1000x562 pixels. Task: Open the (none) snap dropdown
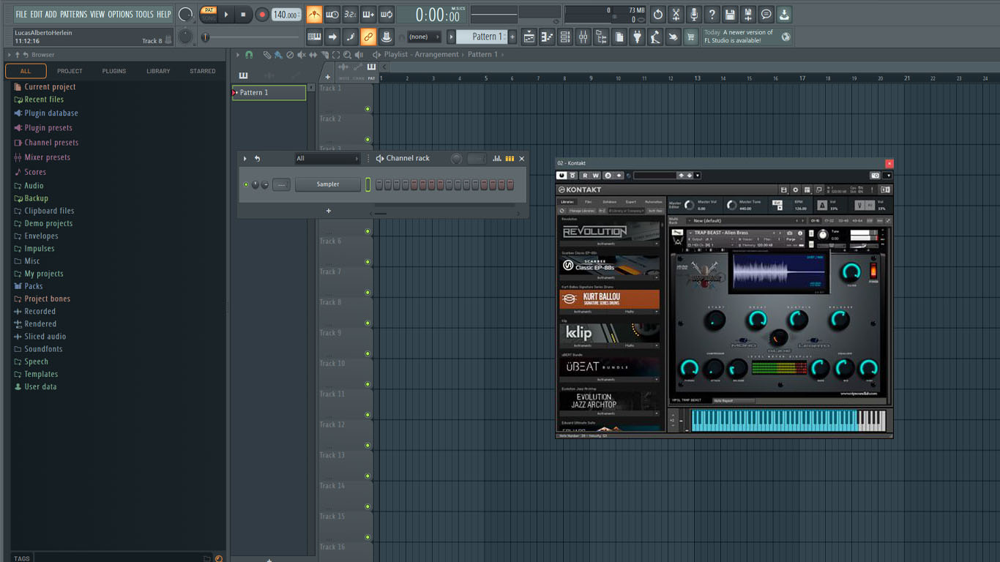click(x=424, y=37)
